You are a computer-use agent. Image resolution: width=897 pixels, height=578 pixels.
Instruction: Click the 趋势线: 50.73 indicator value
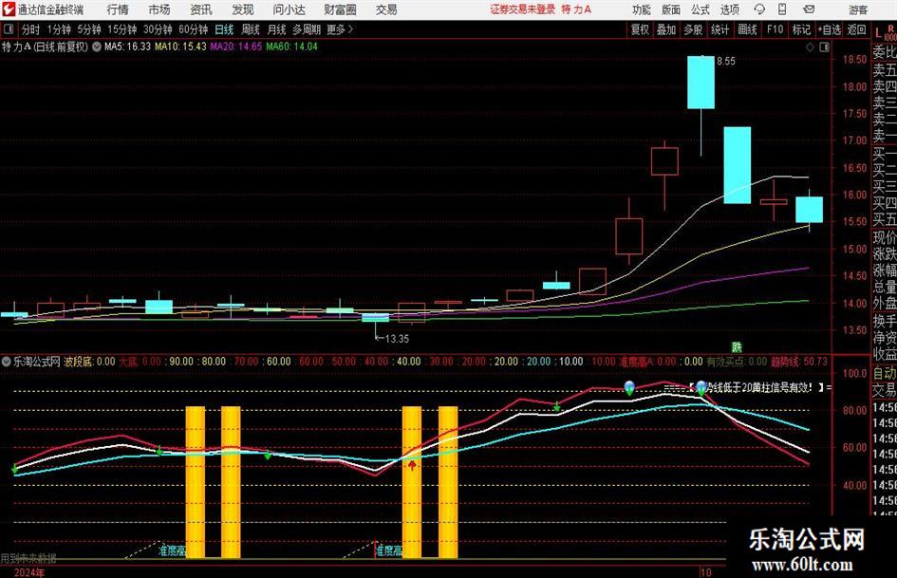(799, 362)
